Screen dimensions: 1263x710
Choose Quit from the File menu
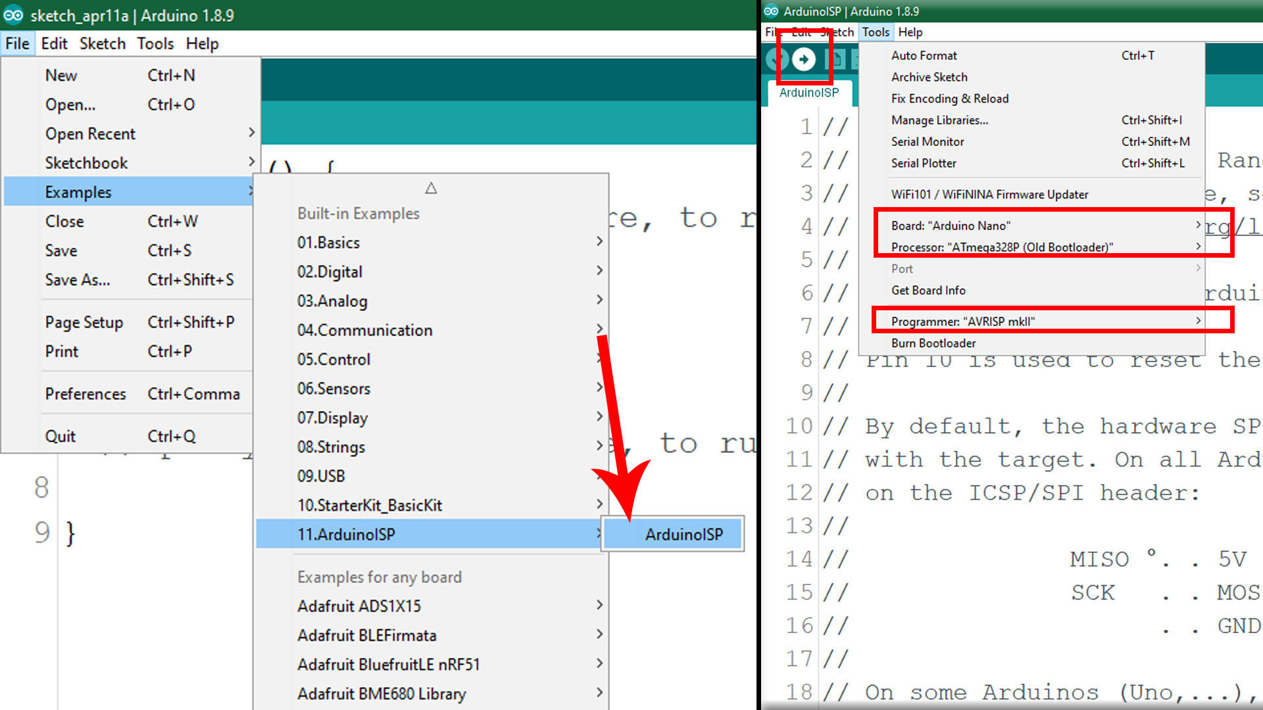point(128,436)
